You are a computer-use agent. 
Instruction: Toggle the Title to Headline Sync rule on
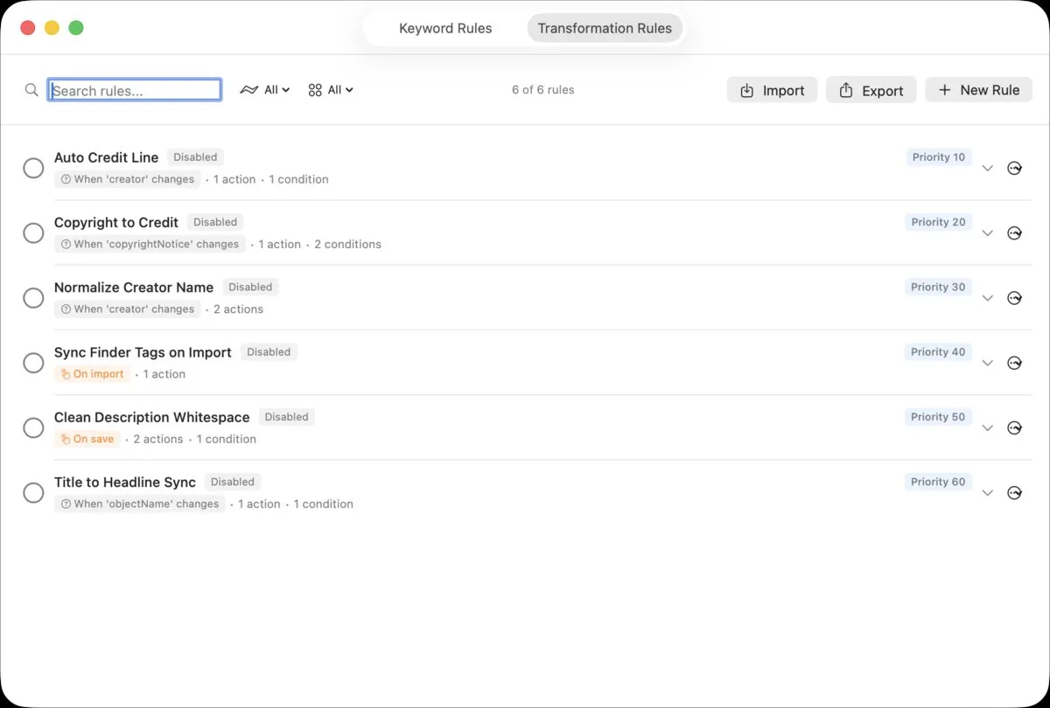[33, 492]
